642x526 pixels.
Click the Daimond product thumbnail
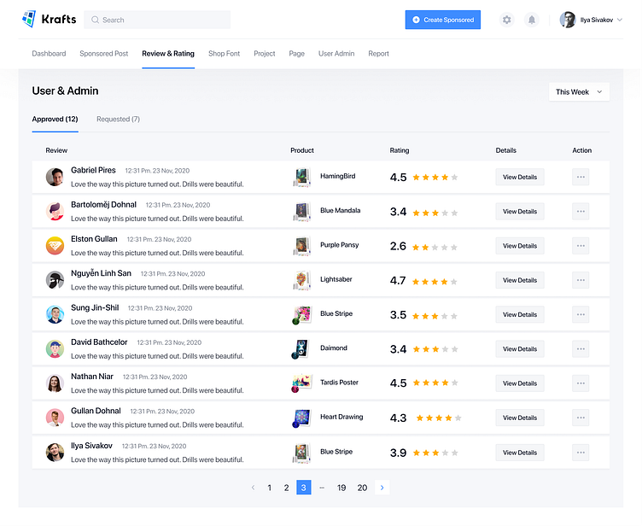[301, 349]
